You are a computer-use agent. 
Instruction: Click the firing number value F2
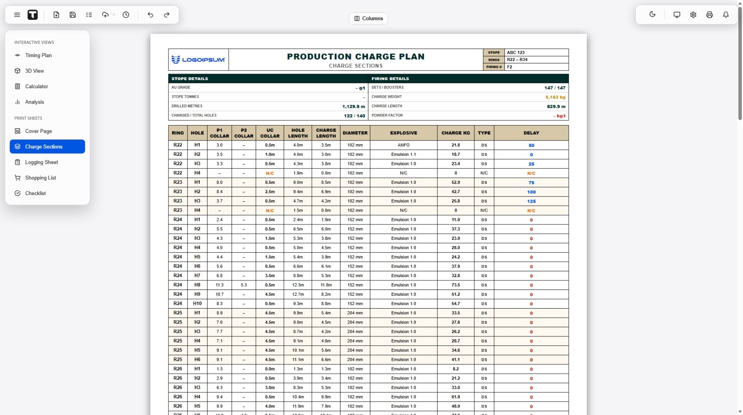point(509,67)
